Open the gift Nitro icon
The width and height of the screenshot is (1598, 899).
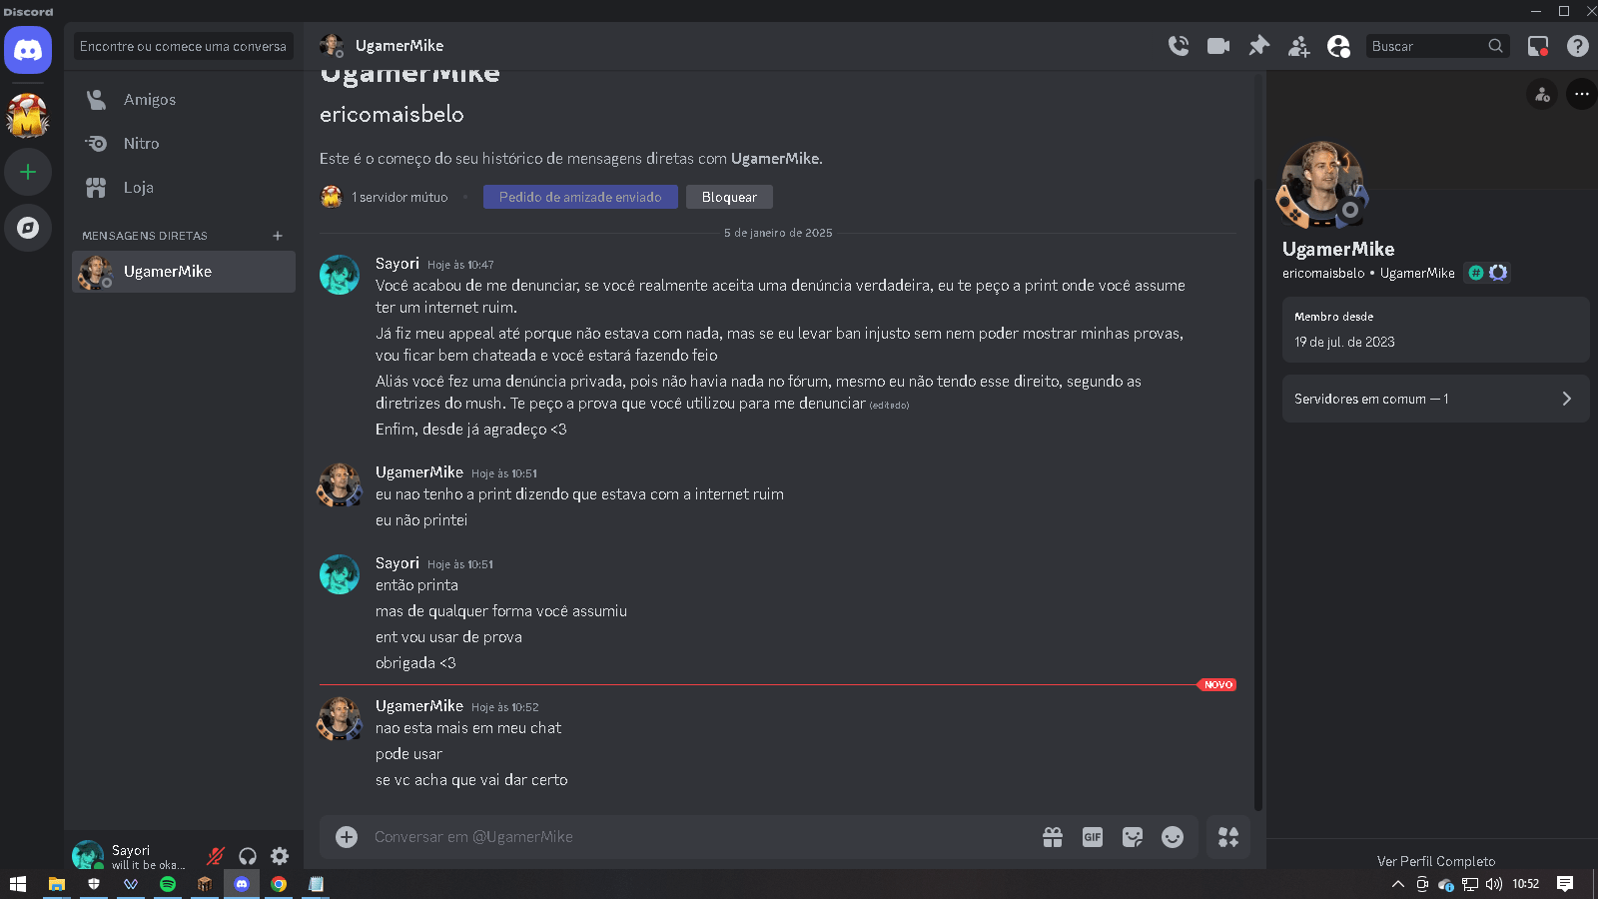[x=1053, y=837]
